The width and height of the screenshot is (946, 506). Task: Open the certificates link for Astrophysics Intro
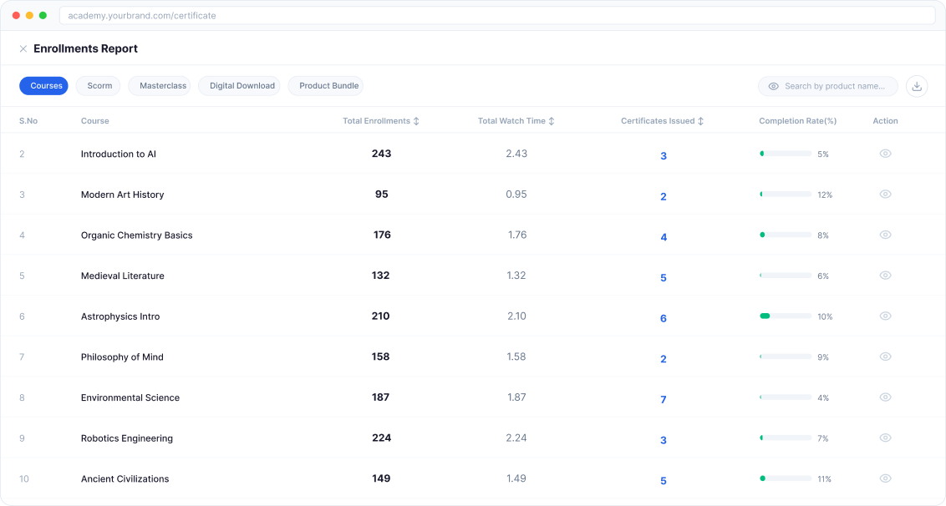(663, 318)
